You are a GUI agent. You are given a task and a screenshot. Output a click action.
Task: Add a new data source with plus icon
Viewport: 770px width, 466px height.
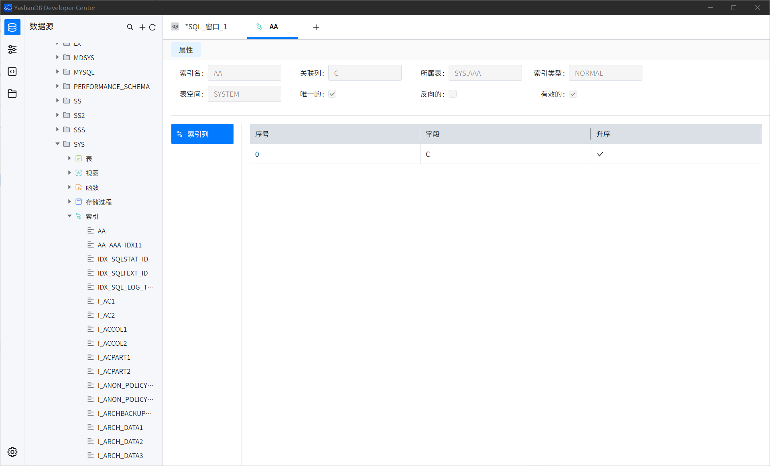[x=142, y=27]
